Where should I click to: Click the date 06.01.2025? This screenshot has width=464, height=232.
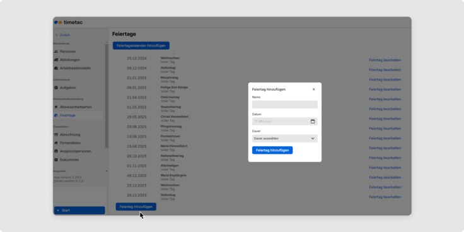coord(137,88)
